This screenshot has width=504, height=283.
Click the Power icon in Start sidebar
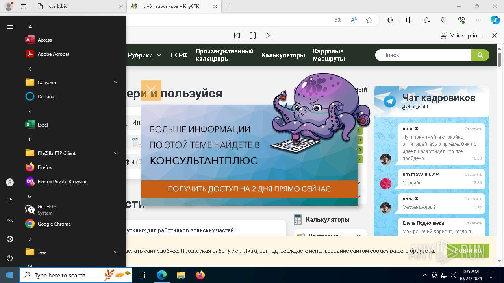coord(10,258)
